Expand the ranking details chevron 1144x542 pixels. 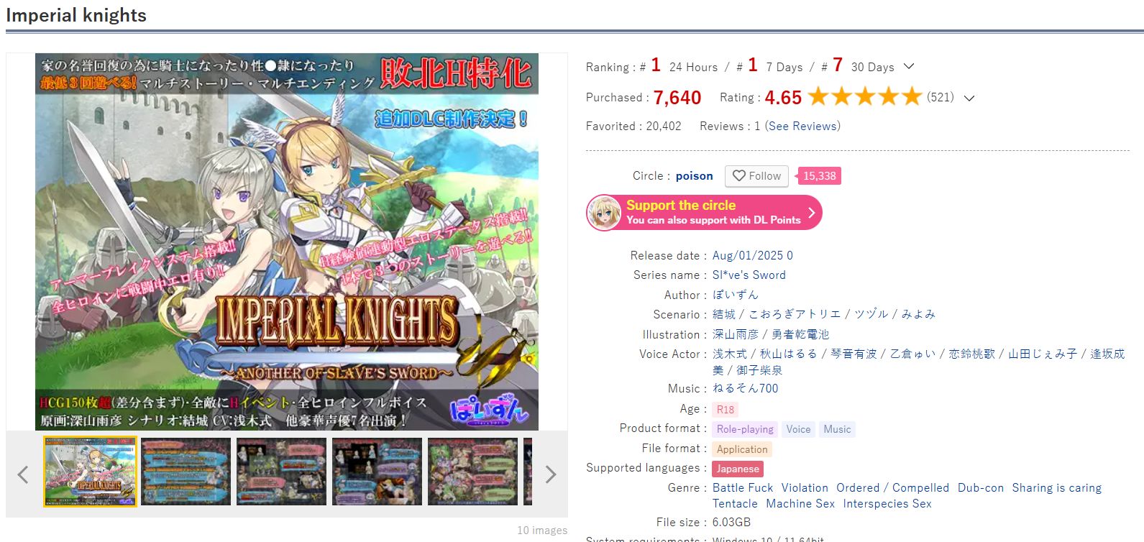tap(909, 66)
